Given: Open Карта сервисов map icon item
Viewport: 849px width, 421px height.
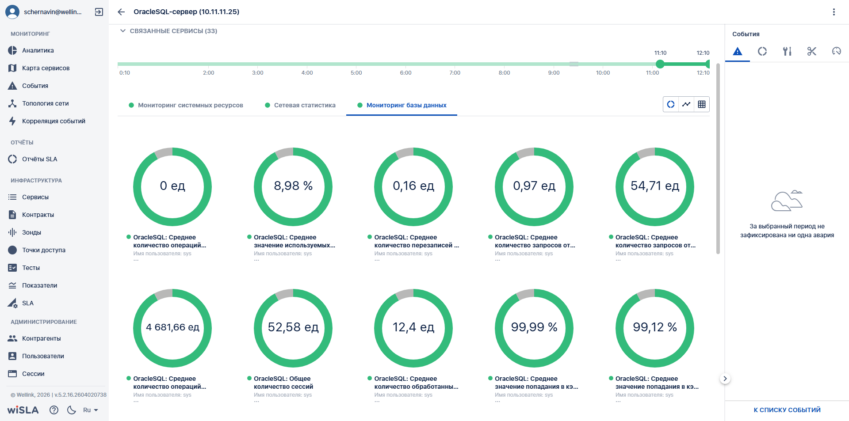Looking at the screenshot, I should (54, 68).
